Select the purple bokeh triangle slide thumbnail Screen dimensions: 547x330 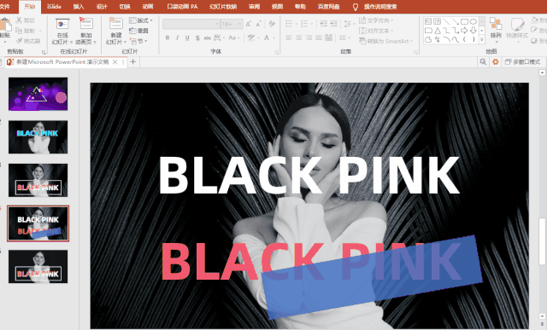[38, 94]
